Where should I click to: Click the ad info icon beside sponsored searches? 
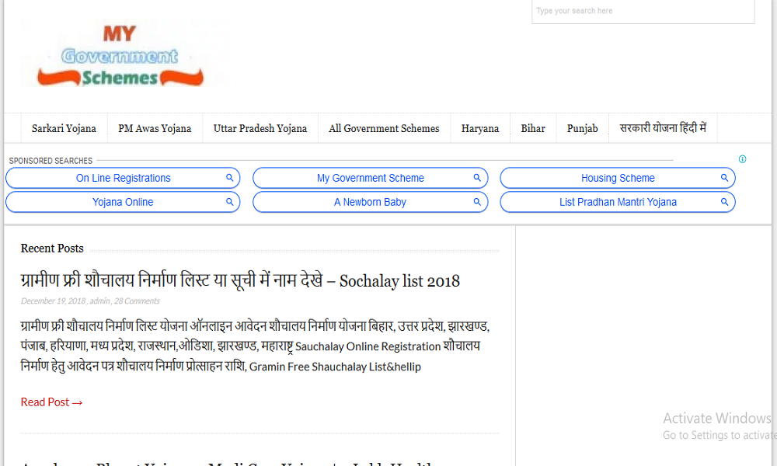742,159
